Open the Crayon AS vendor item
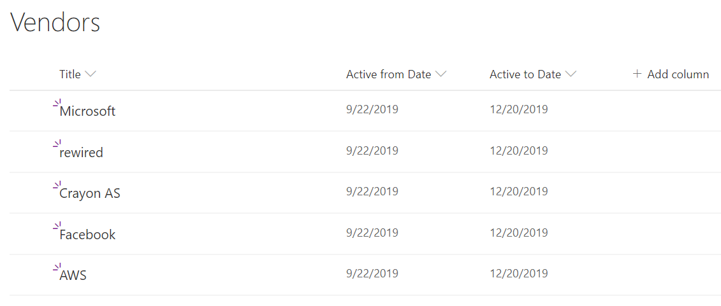Viewport: 721px width, 306px height. [90, 193]
